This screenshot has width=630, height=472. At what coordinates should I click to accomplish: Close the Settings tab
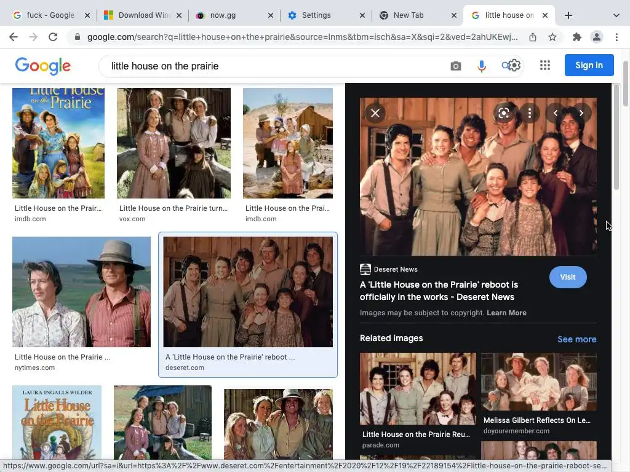click(362, 15)
